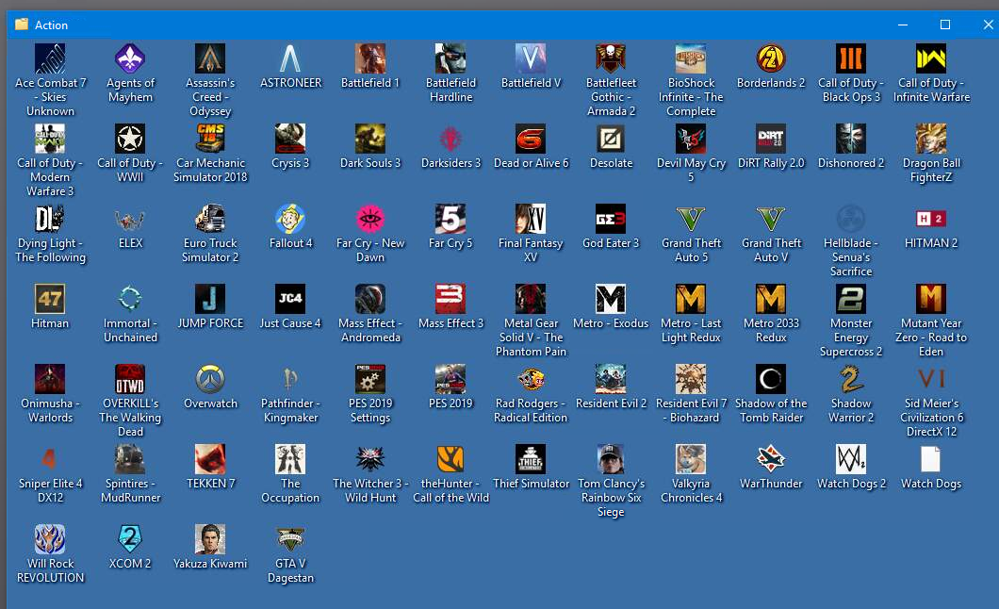Select the Grand Theft Auto V icon

pyautogui.click(x=771, y=219)
